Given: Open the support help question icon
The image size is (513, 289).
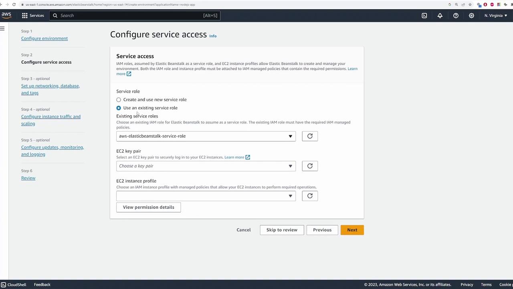Looking at the screenshot, I should (456, 16).
